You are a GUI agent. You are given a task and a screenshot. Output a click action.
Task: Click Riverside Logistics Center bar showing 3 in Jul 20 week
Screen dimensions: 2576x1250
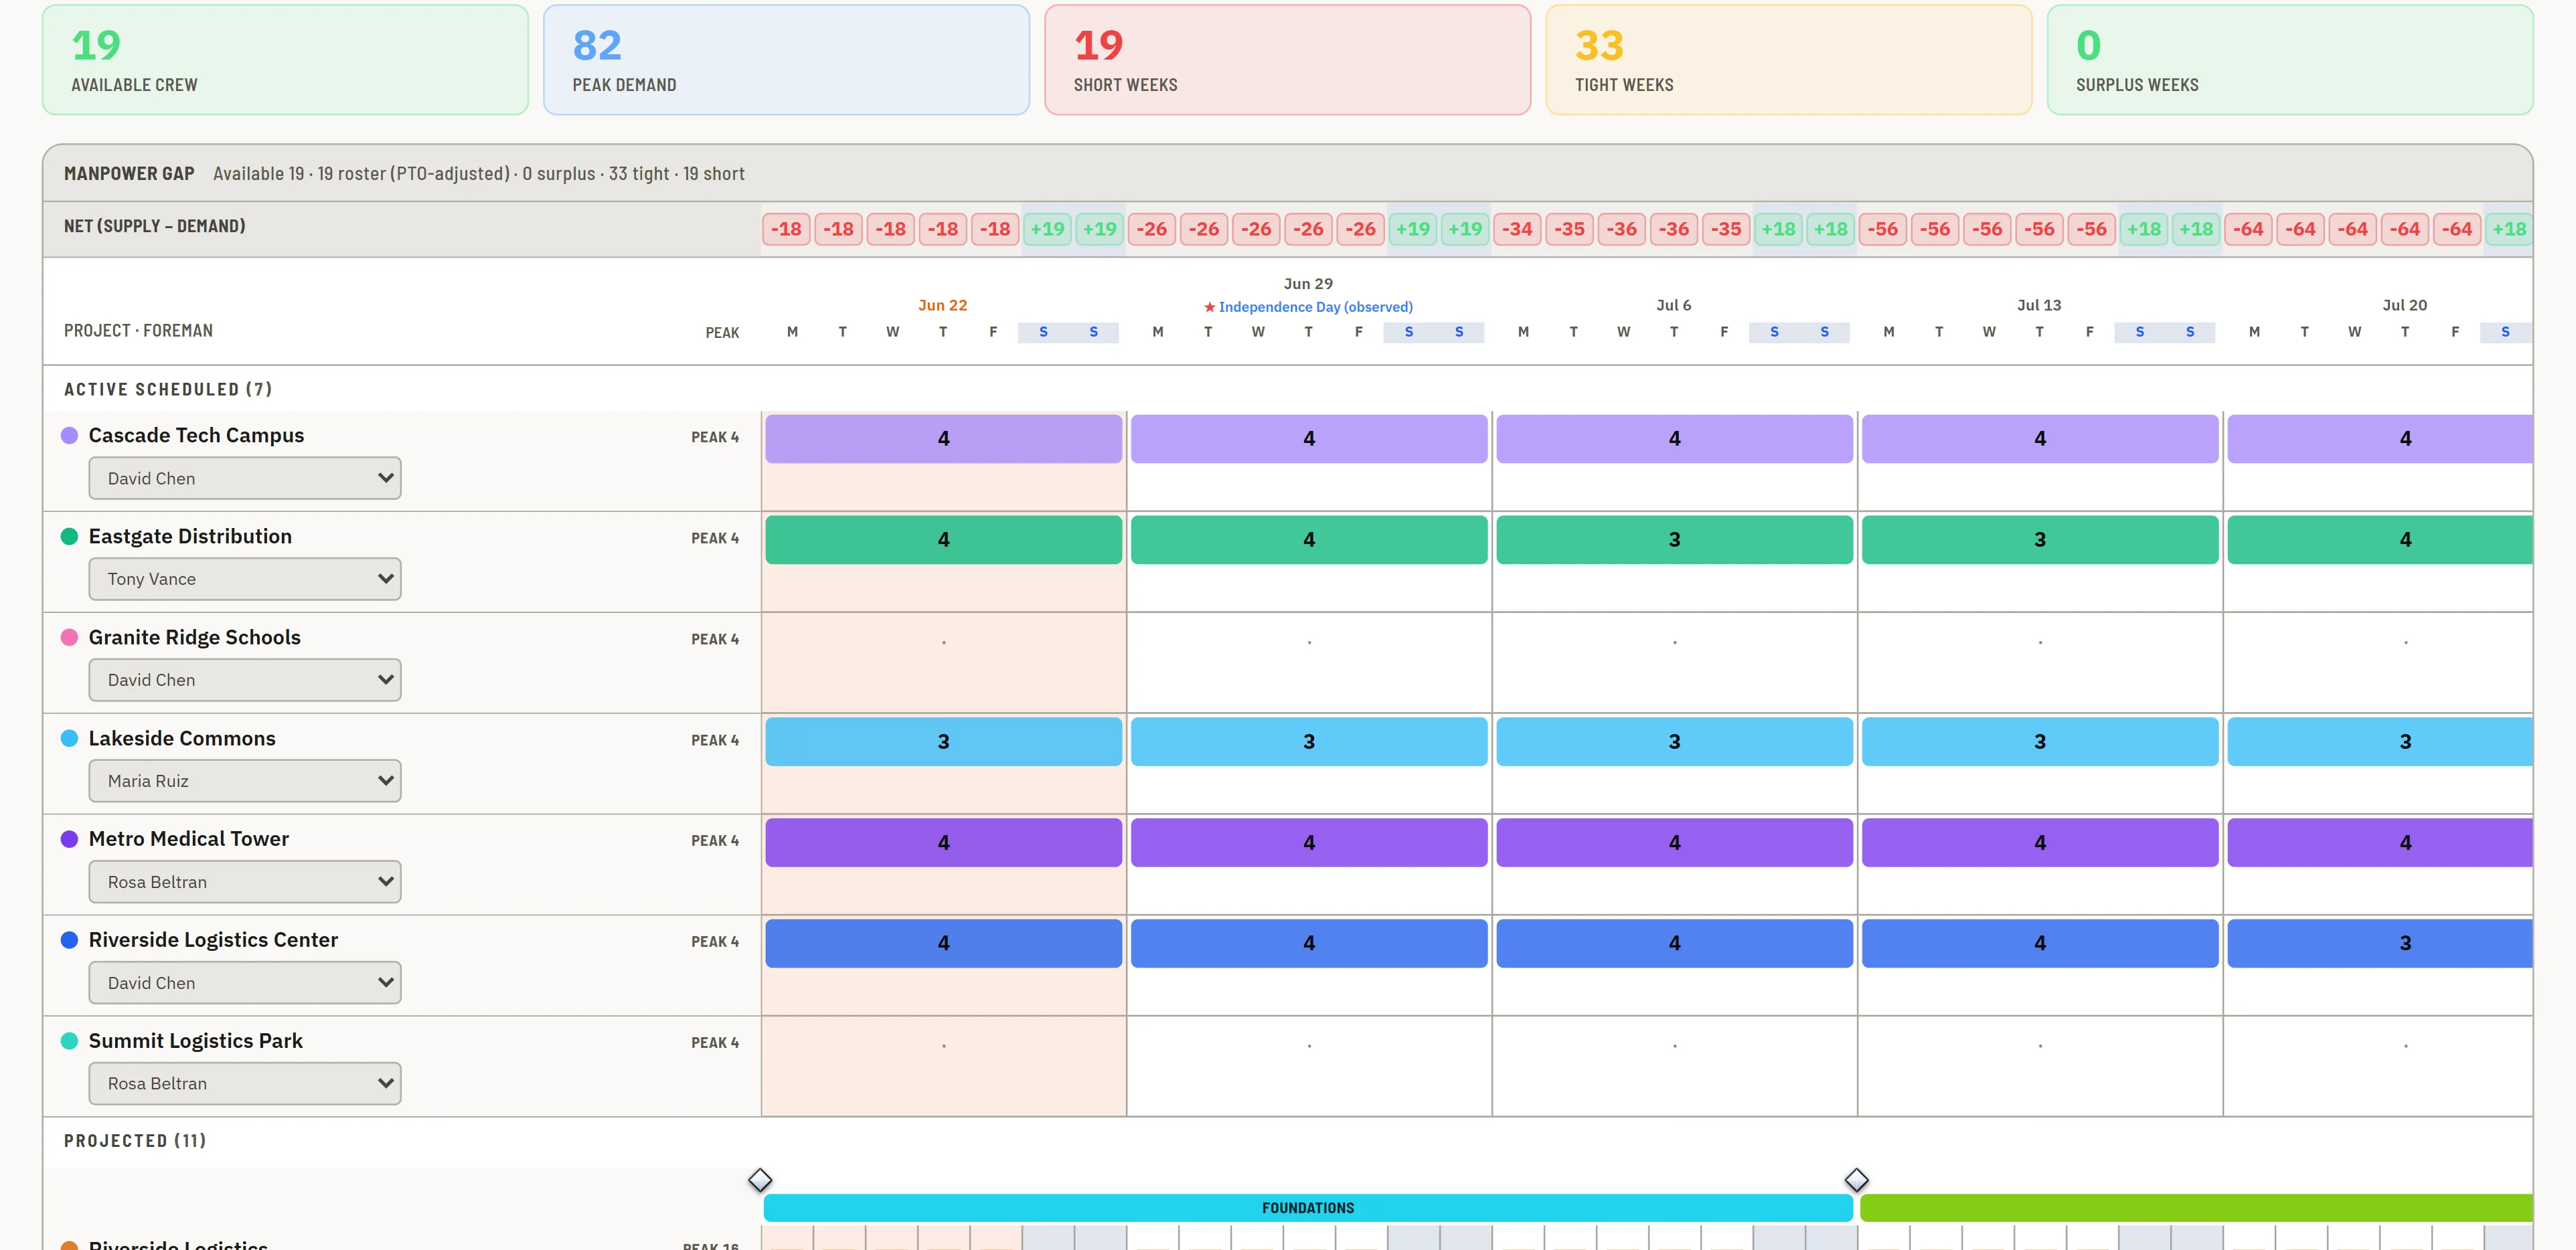click(2380, 944)
